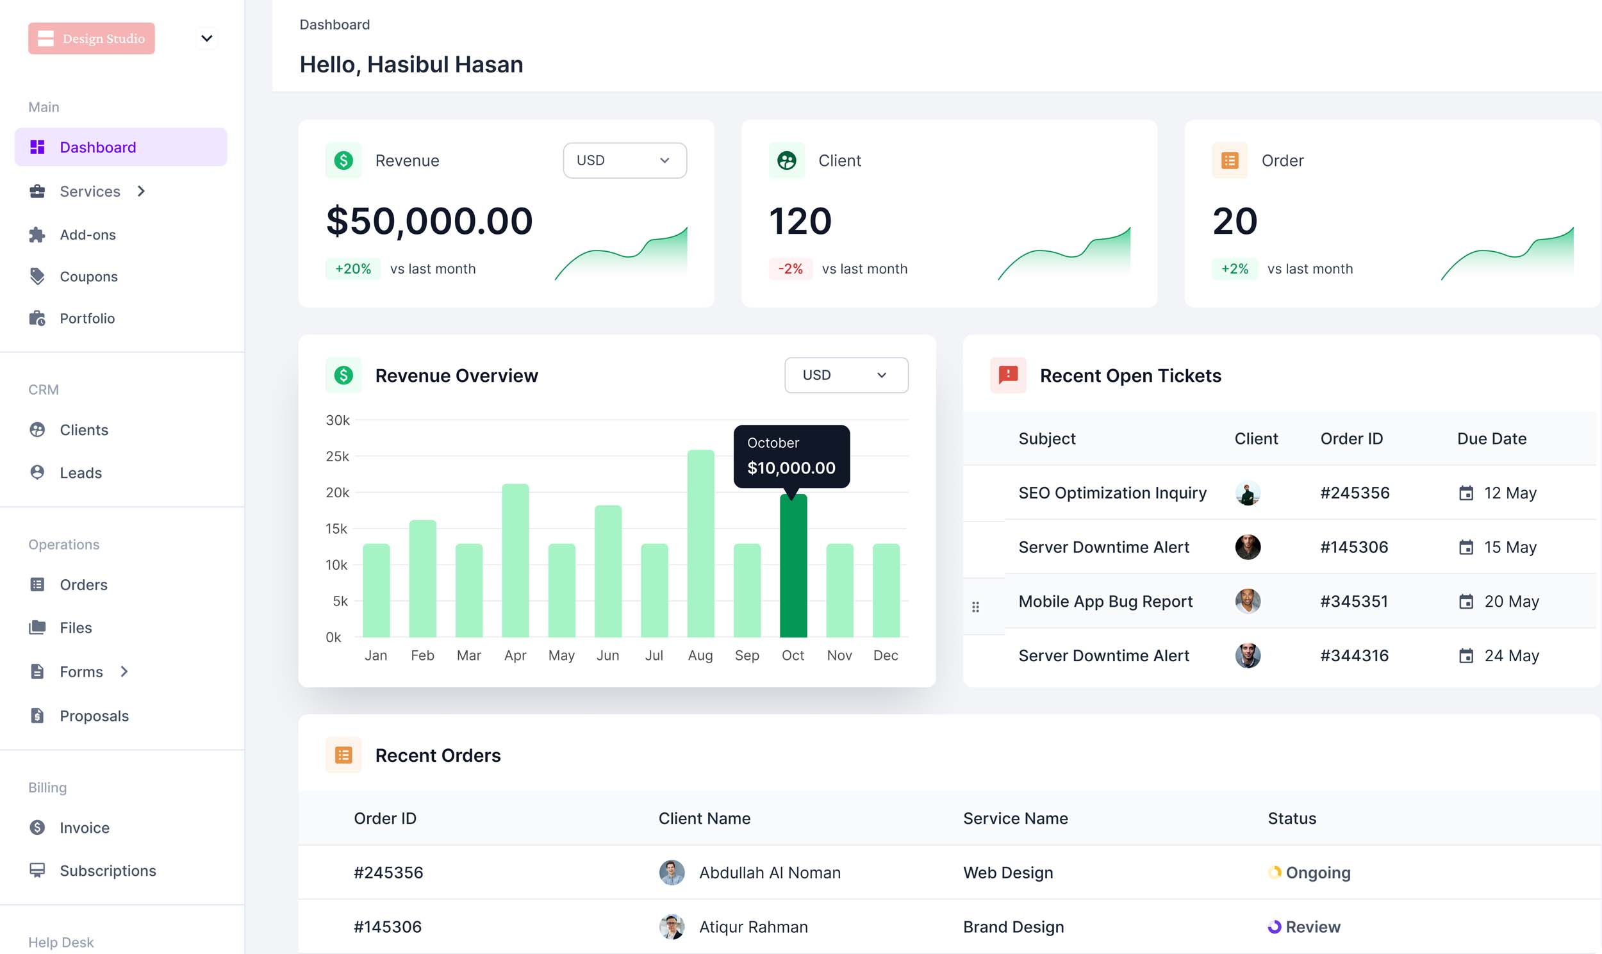Image resolution: width=1602 pixels, height=954 pixels.
Task: Open the Revenue Overview USD dropdown
Action: coord(845,375)
